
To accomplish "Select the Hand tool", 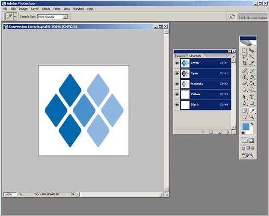I will pos(244,117).
